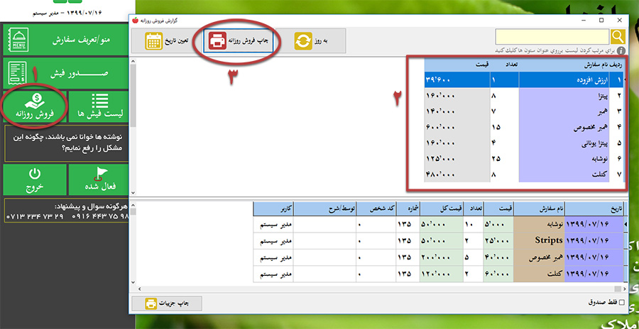Viewport: 639px width, 329px height.
Task: Click the تعیین تاریخ calendar button
Action: tap(168, 40)
